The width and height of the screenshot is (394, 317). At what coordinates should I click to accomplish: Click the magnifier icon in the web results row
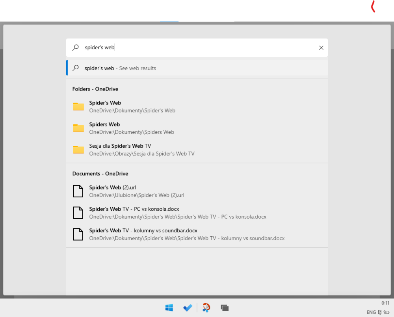coord(75,68)
